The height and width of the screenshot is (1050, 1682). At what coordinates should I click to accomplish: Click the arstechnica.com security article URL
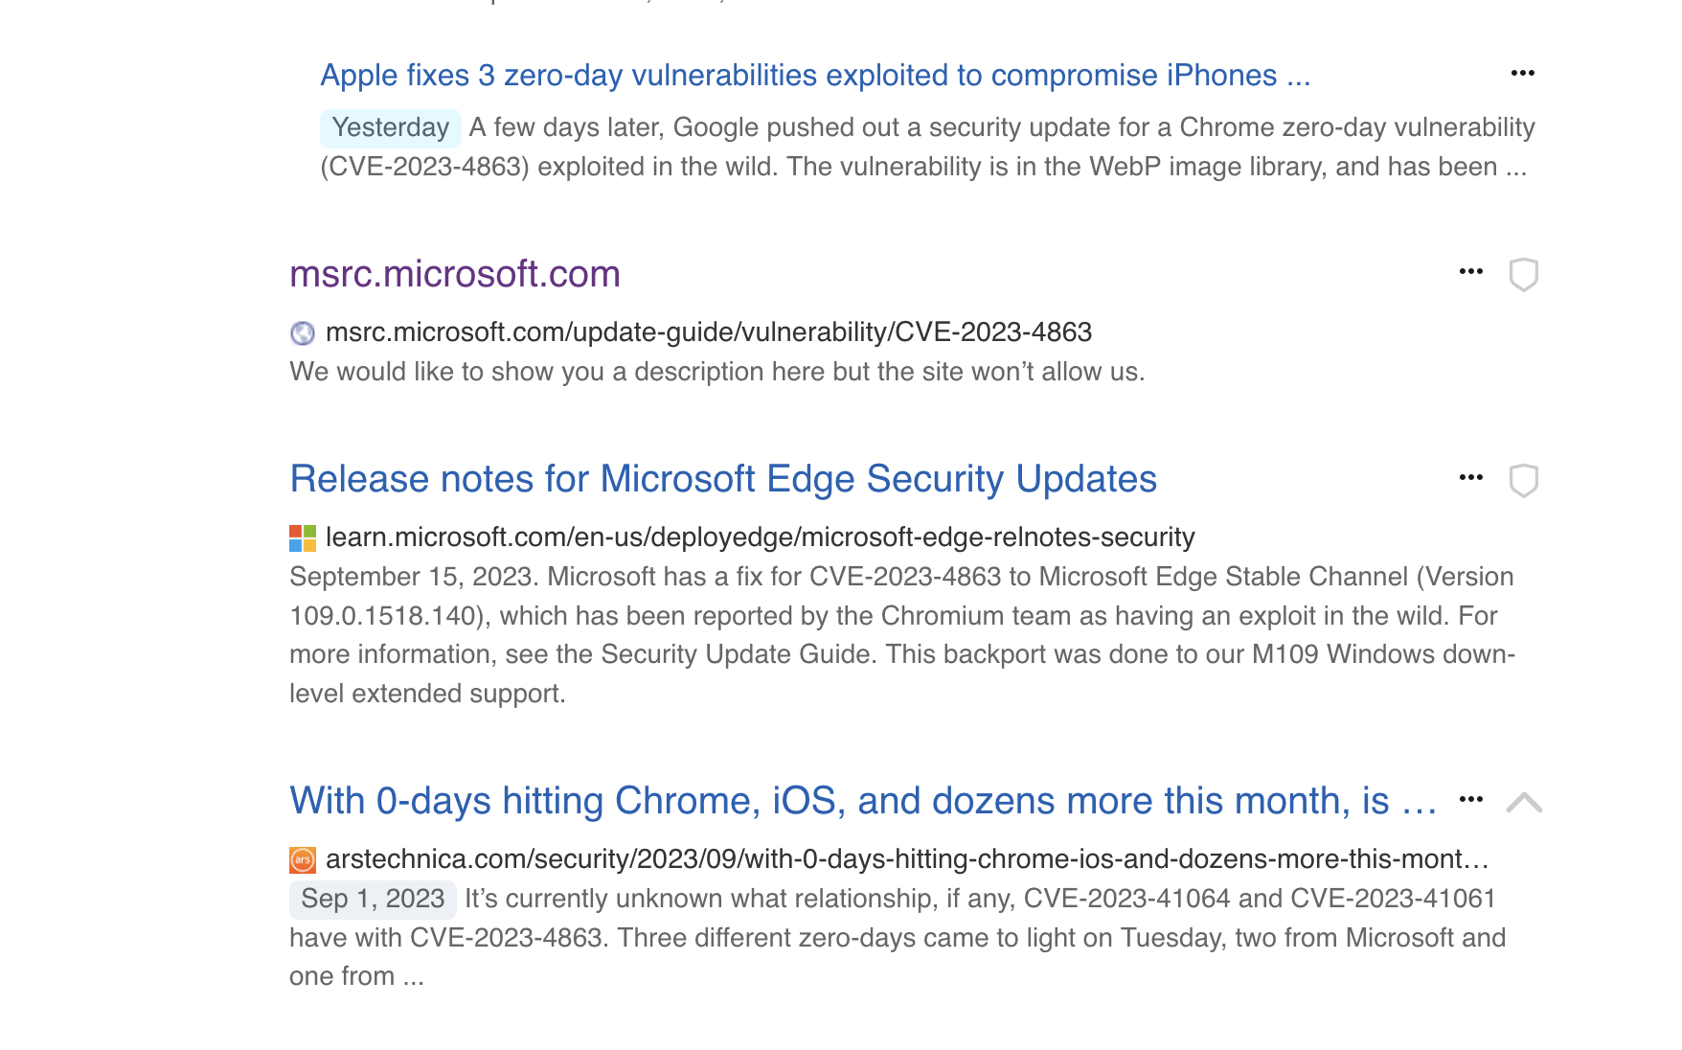(906, 859)
